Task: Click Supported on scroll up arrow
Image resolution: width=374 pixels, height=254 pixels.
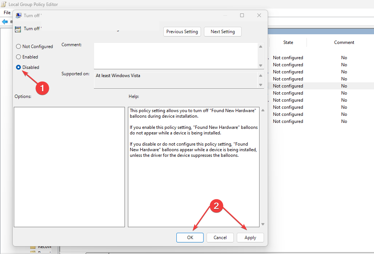Action: click(x=261, y=76)
